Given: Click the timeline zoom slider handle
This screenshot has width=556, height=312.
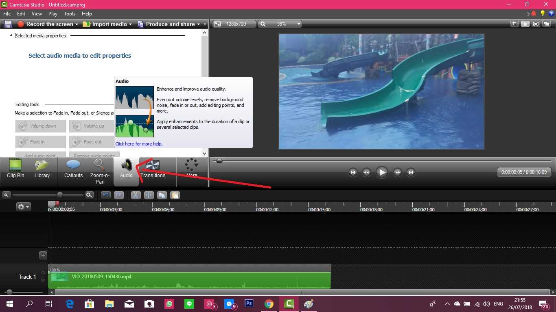Looking at the screenshot, I should 60,195.
